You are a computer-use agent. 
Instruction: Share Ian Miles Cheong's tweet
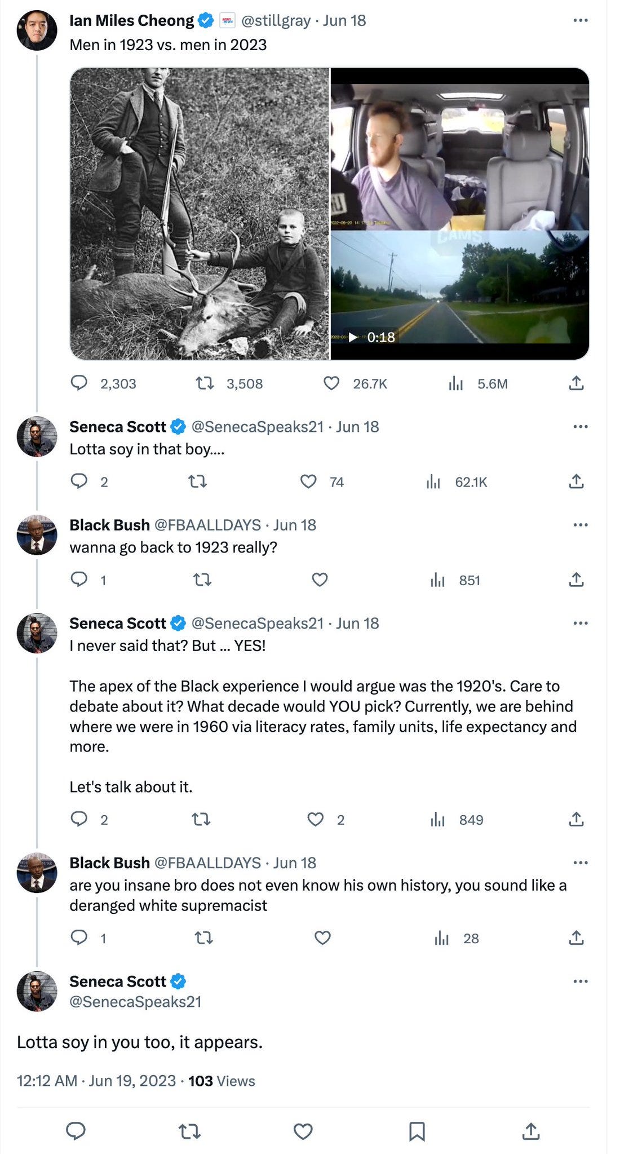pyautogui.click(x=576, y=383)
